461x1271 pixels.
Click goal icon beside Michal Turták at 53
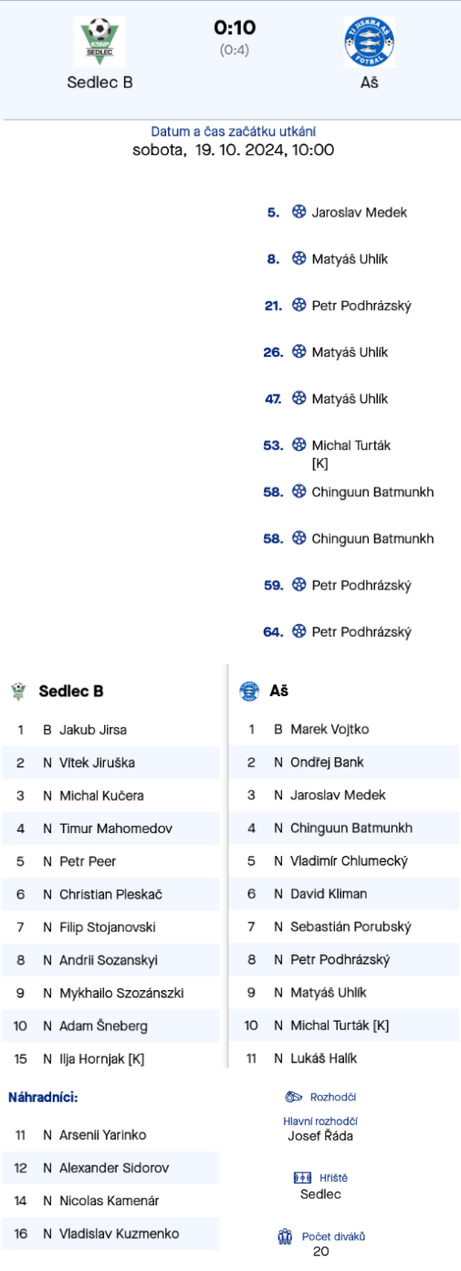299,445
